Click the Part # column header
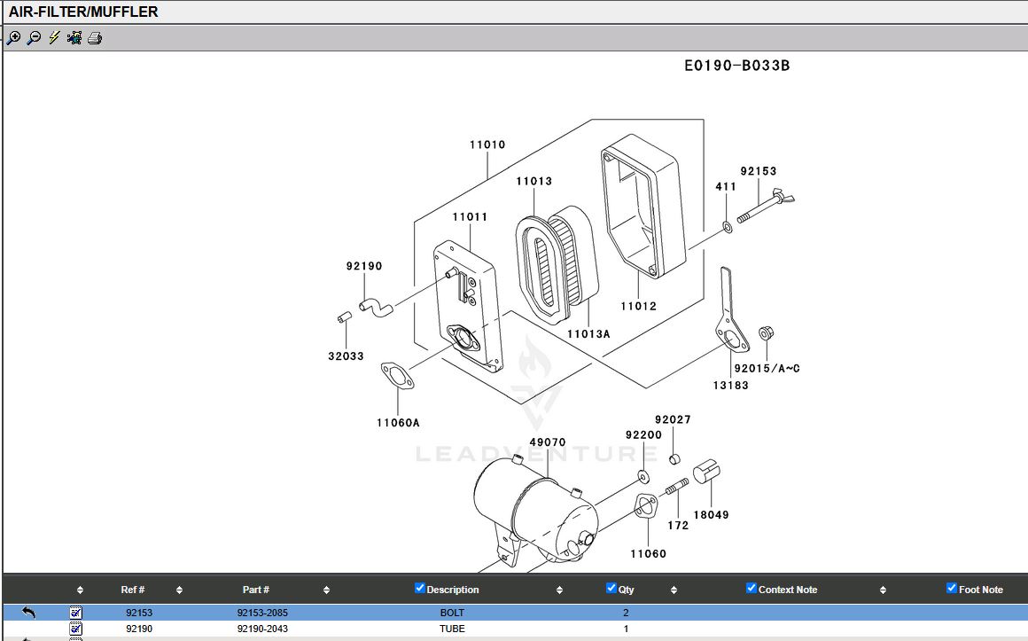The image size is (1028, 641). [x=256, y=590]
